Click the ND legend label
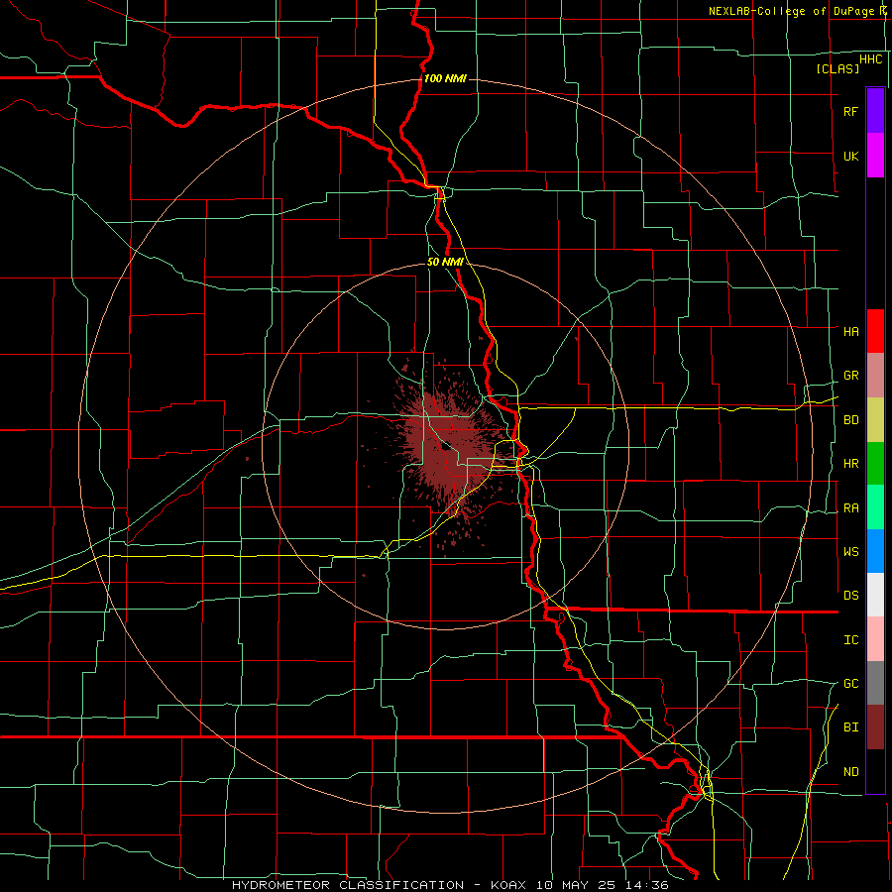The width and height of the screenshot is (892, 892). tap(850, 771)
